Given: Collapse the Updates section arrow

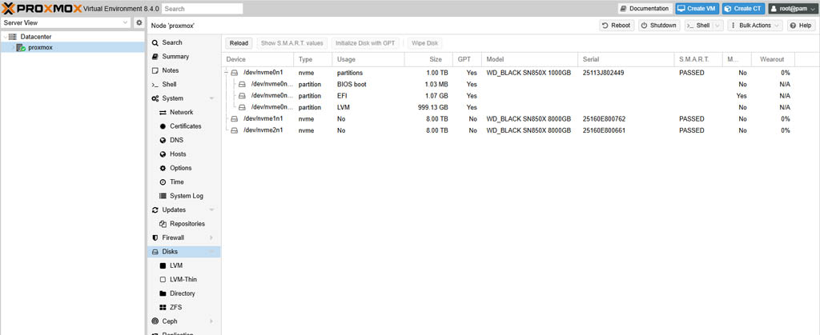Looking at the screenshot, I should (211, 209).
